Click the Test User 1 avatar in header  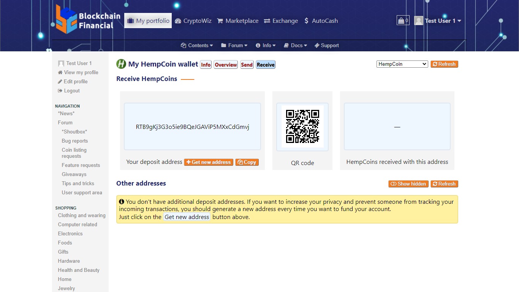coord(419,21)
